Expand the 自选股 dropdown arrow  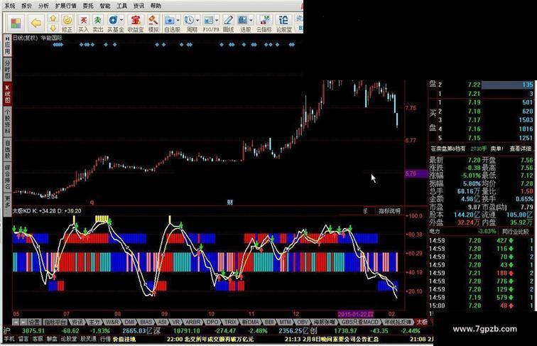(178, 20)
